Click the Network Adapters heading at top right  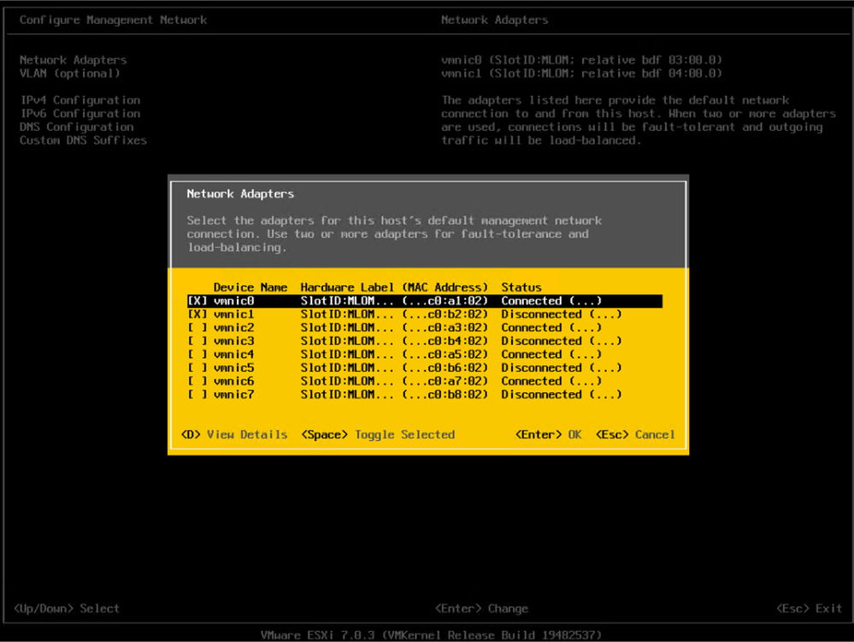(x=495, y=21)
